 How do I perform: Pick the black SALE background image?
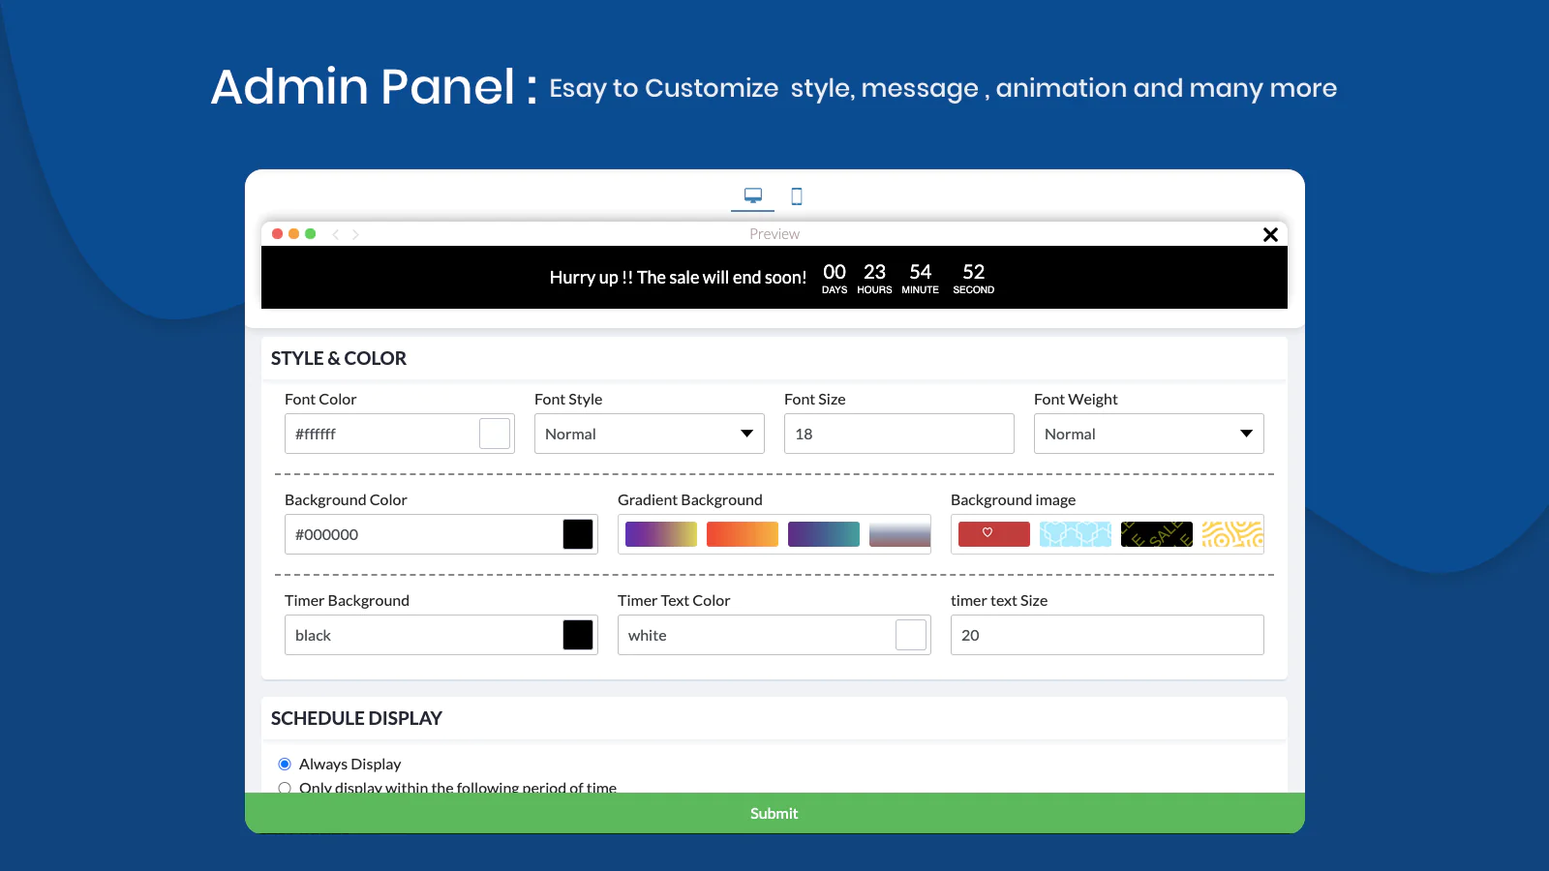point(1156,534)
